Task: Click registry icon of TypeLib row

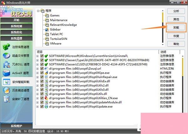Action: (x=46, y=60)
